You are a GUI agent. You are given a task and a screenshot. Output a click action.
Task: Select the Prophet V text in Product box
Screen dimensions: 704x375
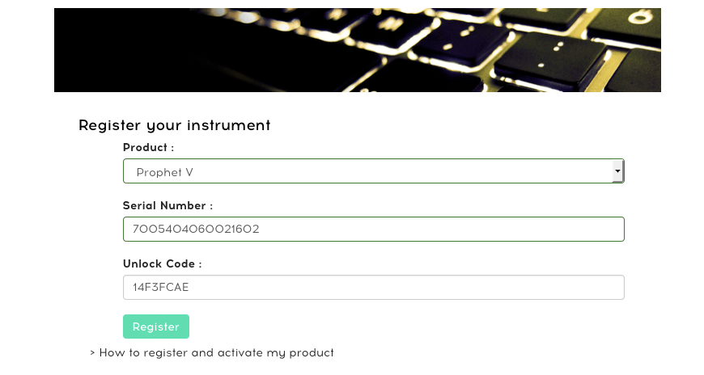tap(164, 172)
